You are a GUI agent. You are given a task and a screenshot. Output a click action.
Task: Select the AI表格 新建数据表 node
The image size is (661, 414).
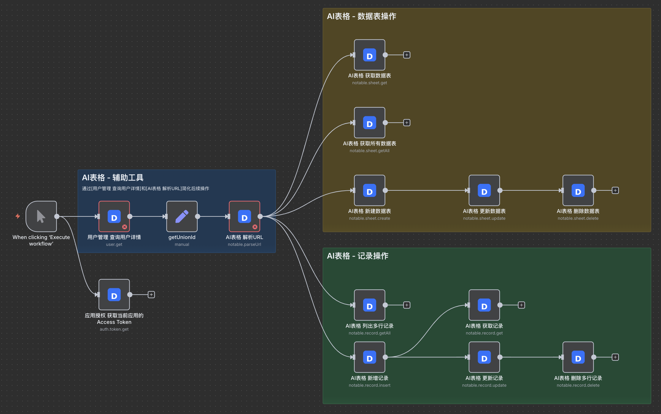point(369,191)
